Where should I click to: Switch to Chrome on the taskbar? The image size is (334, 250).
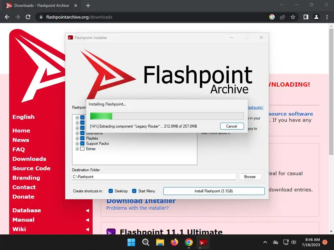click(x=189, y=242)
